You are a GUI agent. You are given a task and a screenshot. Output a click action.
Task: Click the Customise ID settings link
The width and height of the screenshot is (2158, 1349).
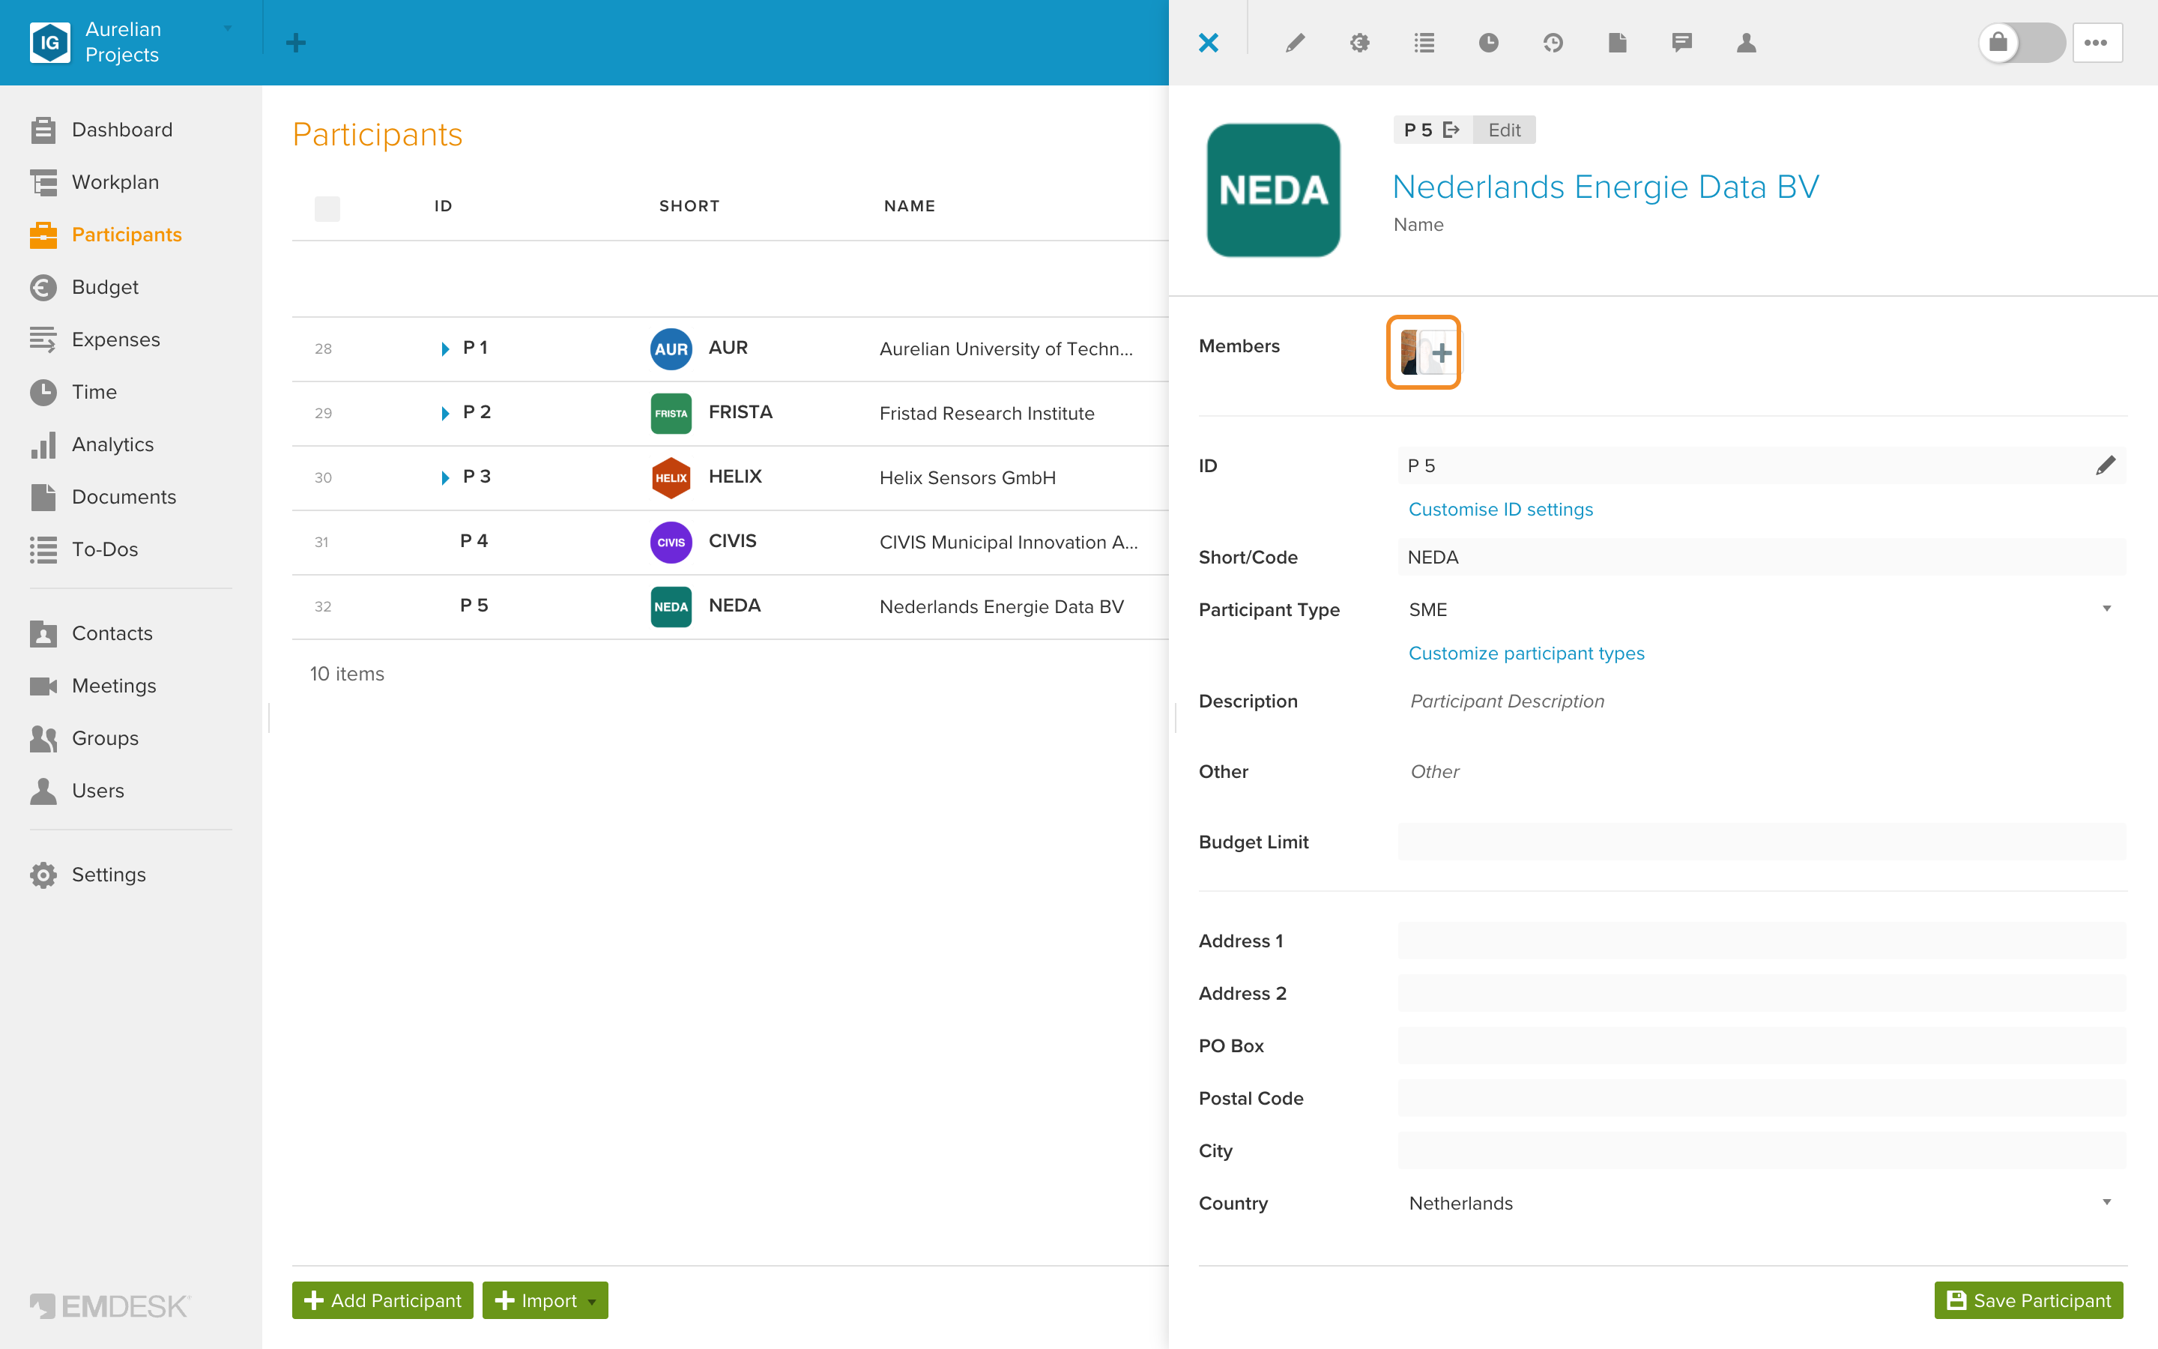(x=1500, y=510)
